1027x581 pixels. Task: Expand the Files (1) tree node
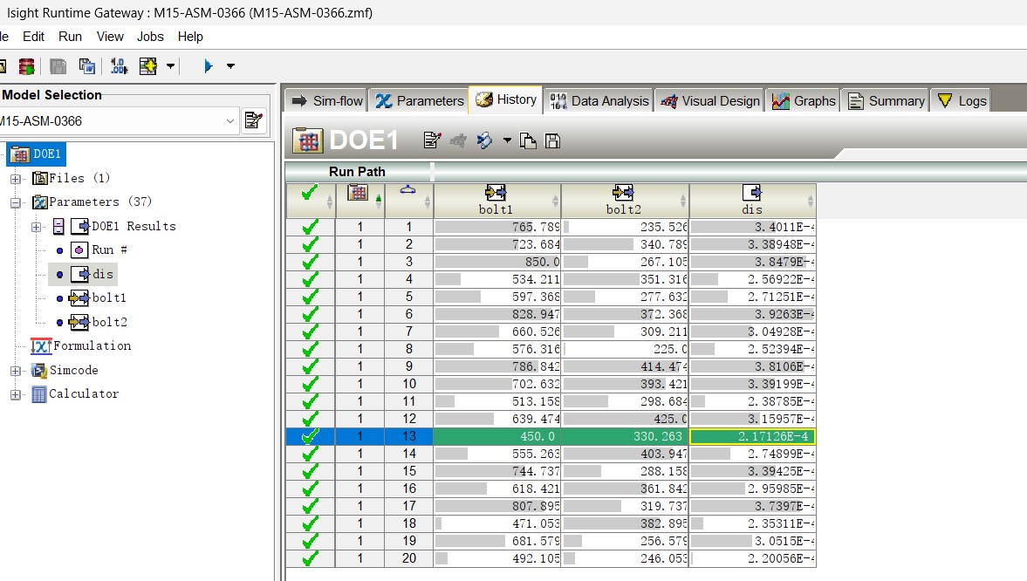pyautogui.click(x=16, y=179)
